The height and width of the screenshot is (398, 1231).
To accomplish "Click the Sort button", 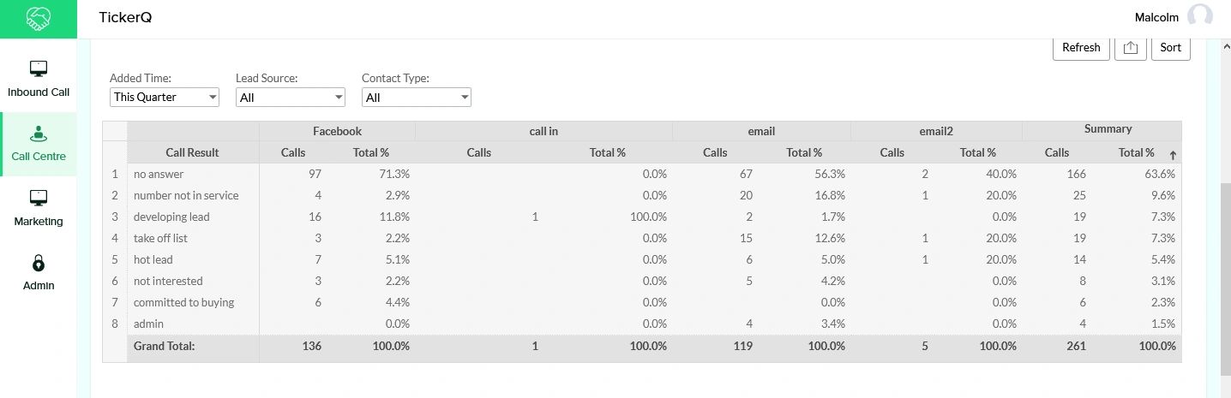I will [1170, 48].
